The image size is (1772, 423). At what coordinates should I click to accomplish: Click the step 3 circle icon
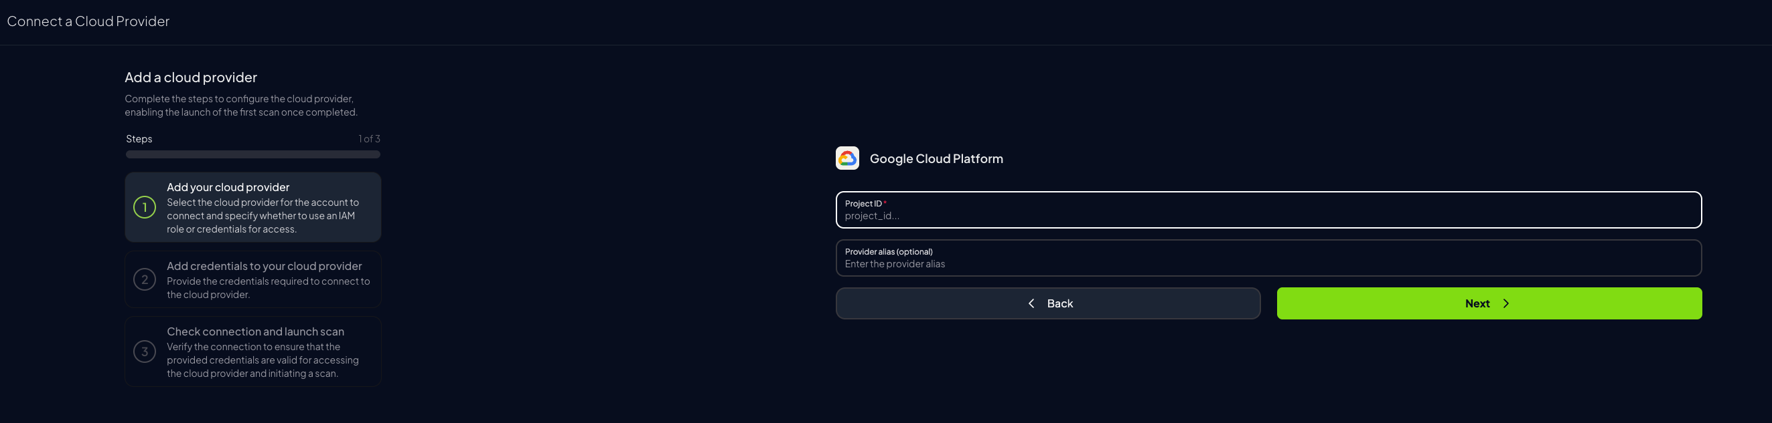(145, 351)
